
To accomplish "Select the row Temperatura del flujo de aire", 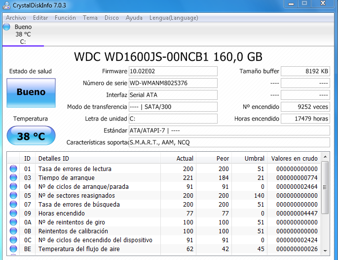I will pos(164,249).
